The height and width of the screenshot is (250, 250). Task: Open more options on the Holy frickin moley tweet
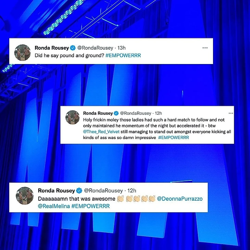tap(231, 113)
